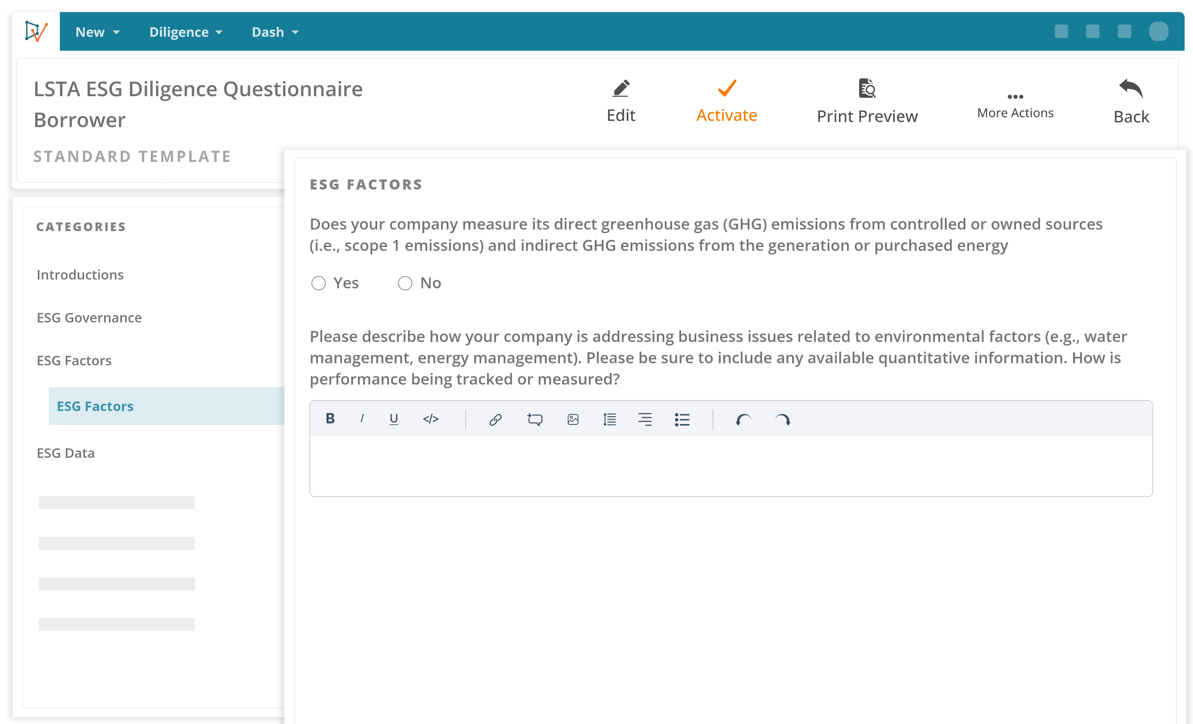Toggle code view in editor
Viewport: 1193px width, 724px height.
tap(431, 419)
